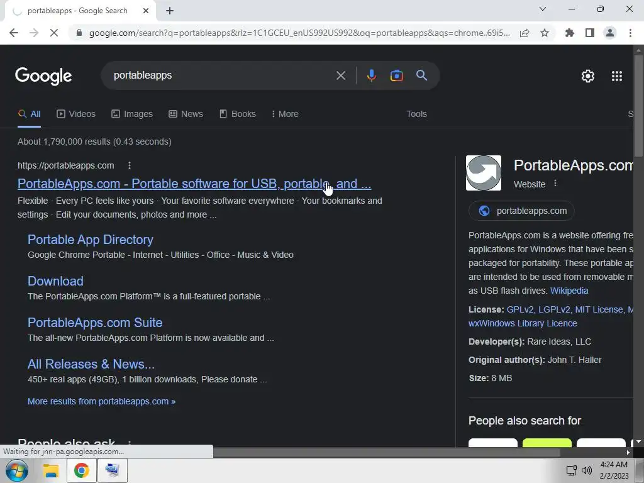Screen dimensions: 644x483
Task: Click the https://portableapps.com result URL
Action: (x=65, y=165)
